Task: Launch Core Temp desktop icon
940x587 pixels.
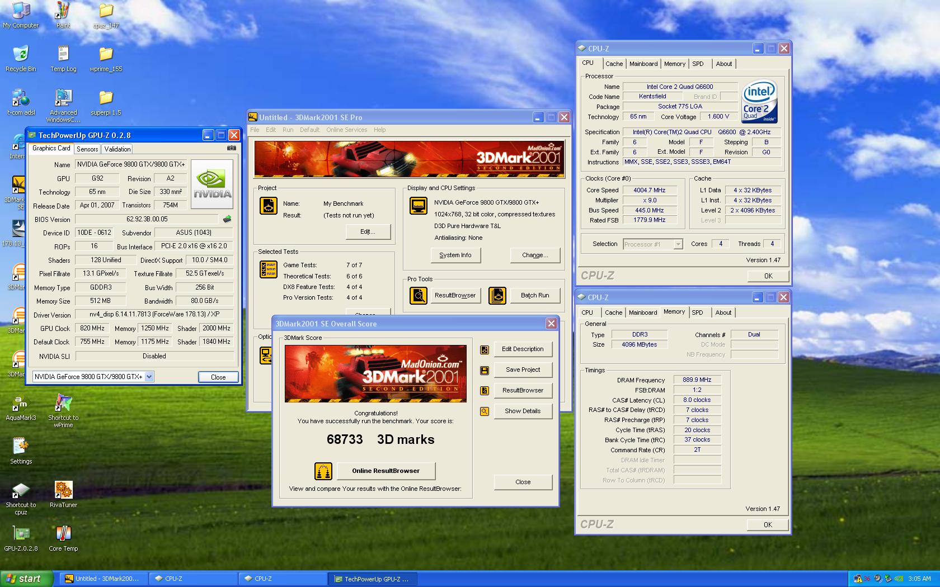Action: (x=63, y=538)
